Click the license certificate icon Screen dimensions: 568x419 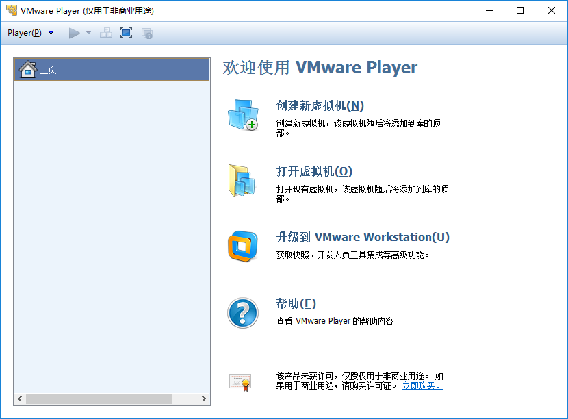pos(240,383)
